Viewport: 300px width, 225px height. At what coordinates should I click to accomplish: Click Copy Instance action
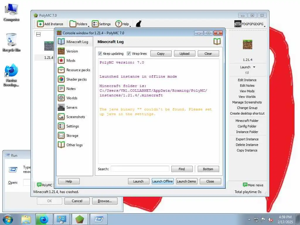pyautogui.click(x=247, y=150)
